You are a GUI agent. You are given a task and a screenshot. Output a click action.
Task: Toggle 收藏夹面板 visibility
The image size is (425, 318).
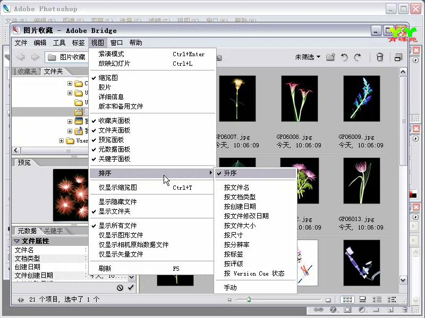point(153,121)
